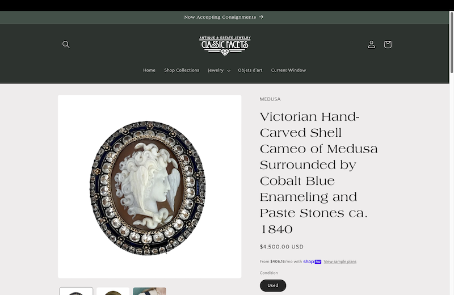Open View sample plans link
The image size is (454, 295).
pyautogui.click(x=340, y=262)
